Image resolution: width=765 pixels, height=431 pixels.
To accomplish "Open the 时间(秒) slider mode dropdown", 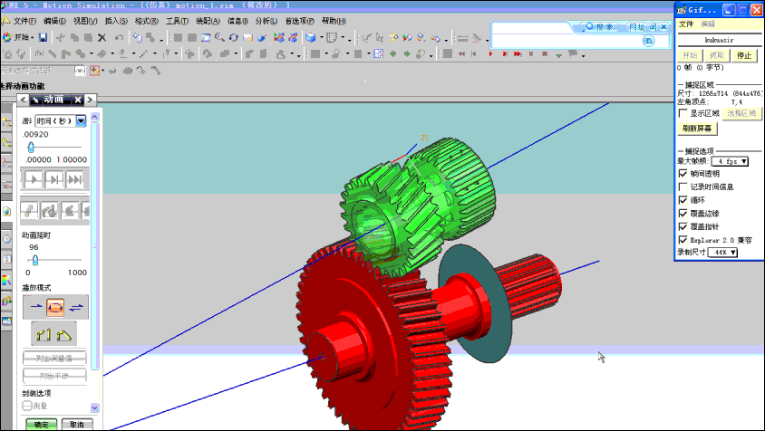I will [81, 120].
